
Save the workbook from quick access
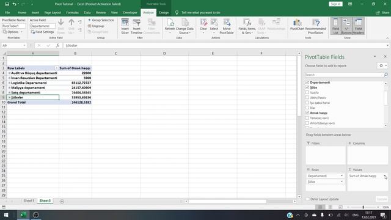[7, 4]
